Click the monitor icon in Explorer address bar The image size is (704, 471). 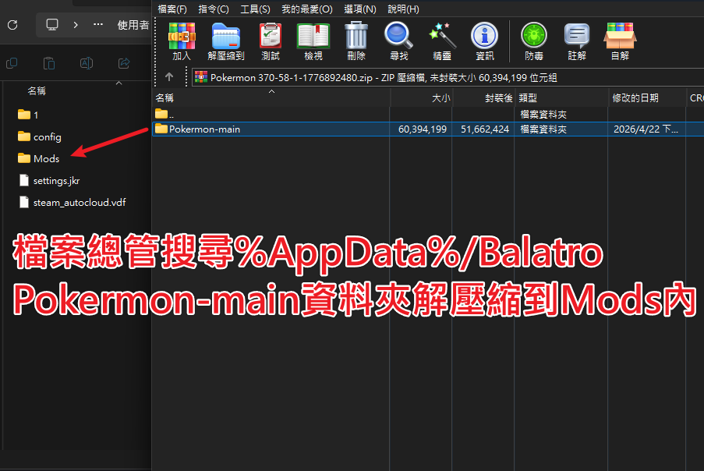coord(52,24)
